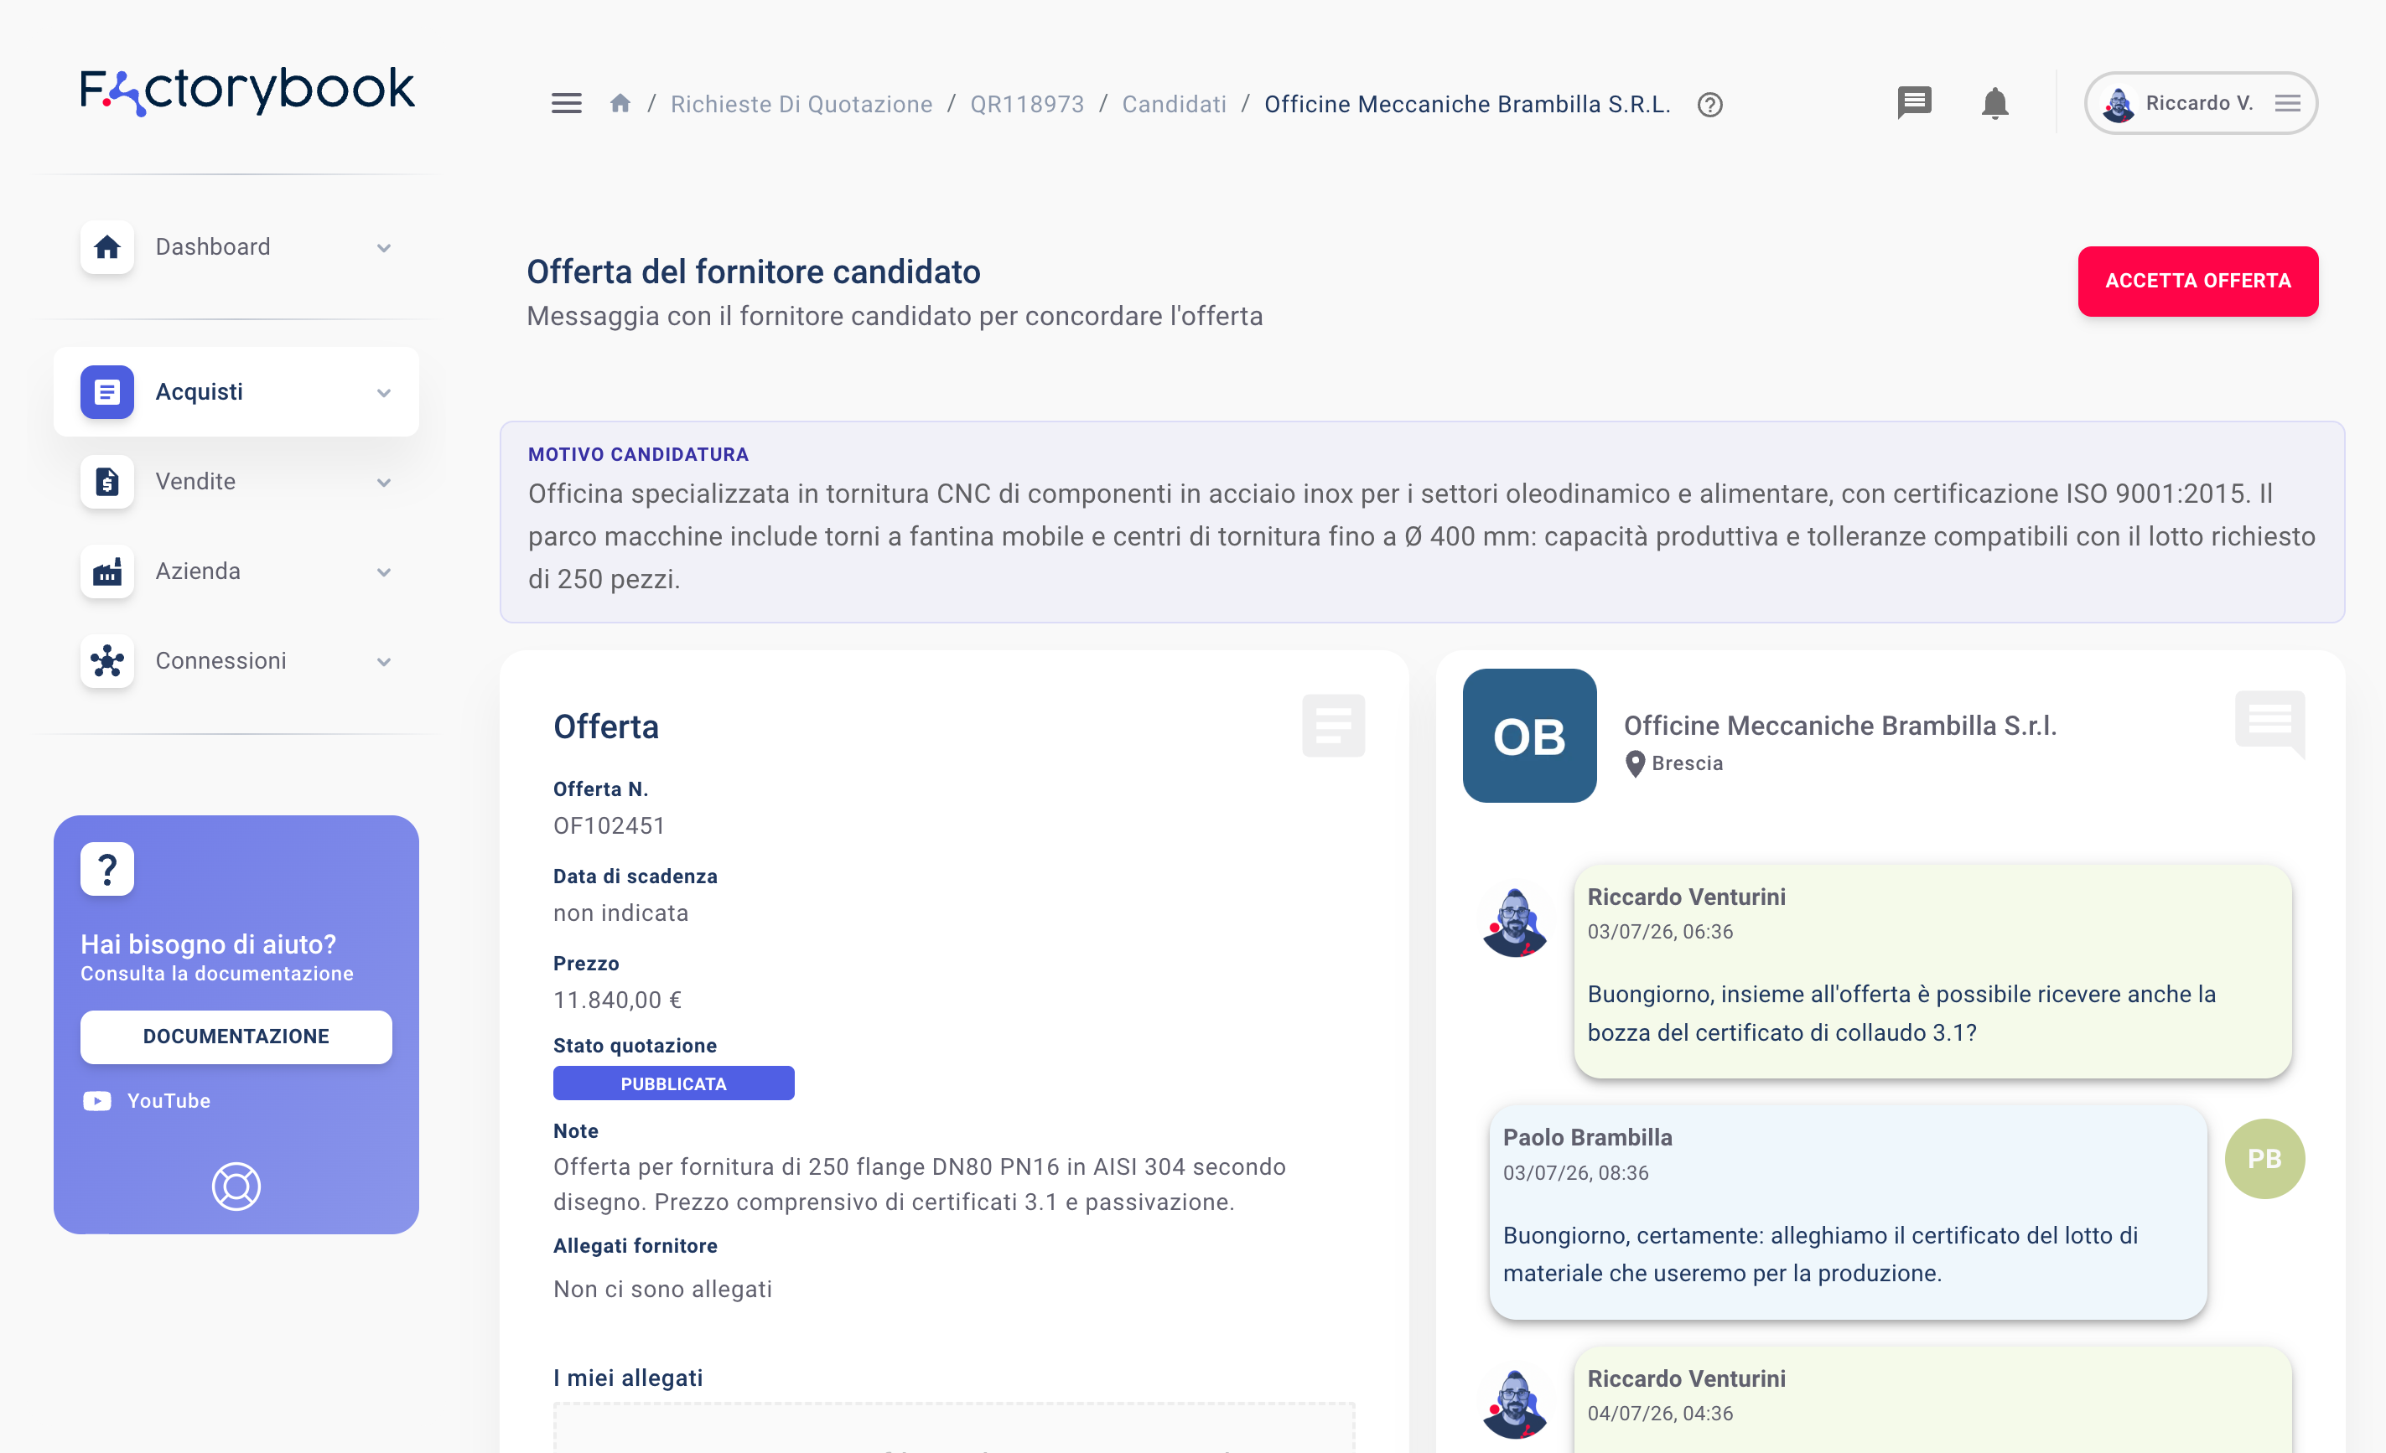The height and width of the screenshot is (1453, 2386).
Task: Click the YouTube play icon
Action: [x=97, y=1100]
